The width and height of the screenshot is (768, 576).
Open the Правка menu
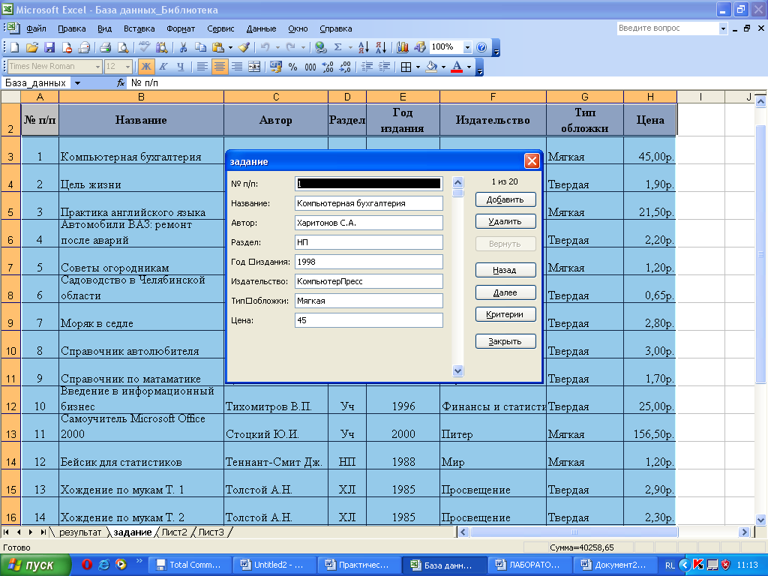(x=71, y=28)
